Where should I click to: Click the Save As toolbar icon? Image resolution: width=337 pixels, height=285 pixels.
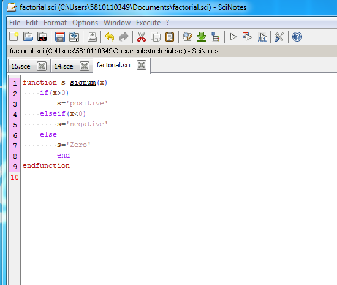point(74,37)
